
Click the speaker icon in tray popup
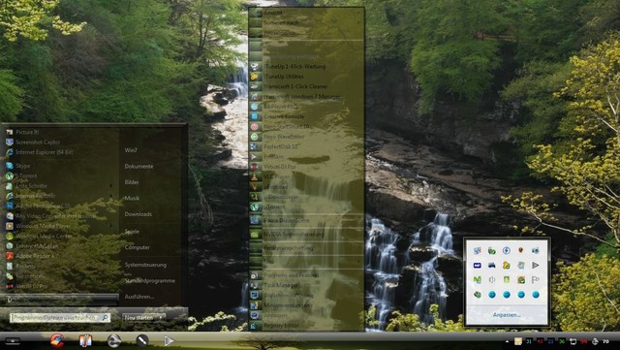point(492,280)
